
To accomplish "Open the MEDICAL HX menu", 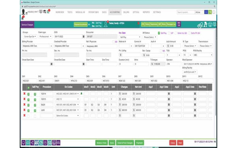I will click(x=80, y=12).
